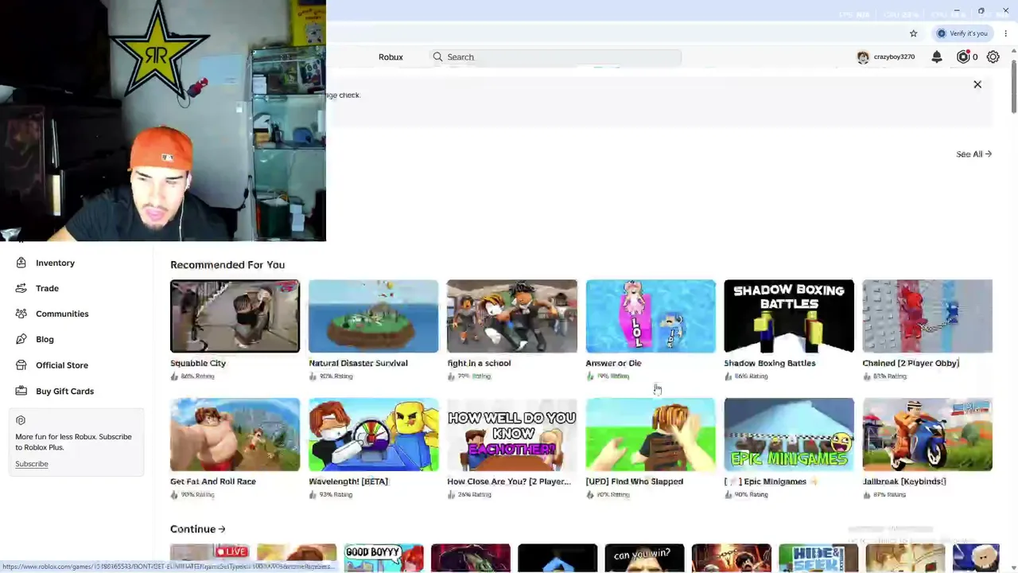This screenshot has height=573, width=1018.
Task: Open Inventory via its backpack icon
Action: tap(21, 263)
